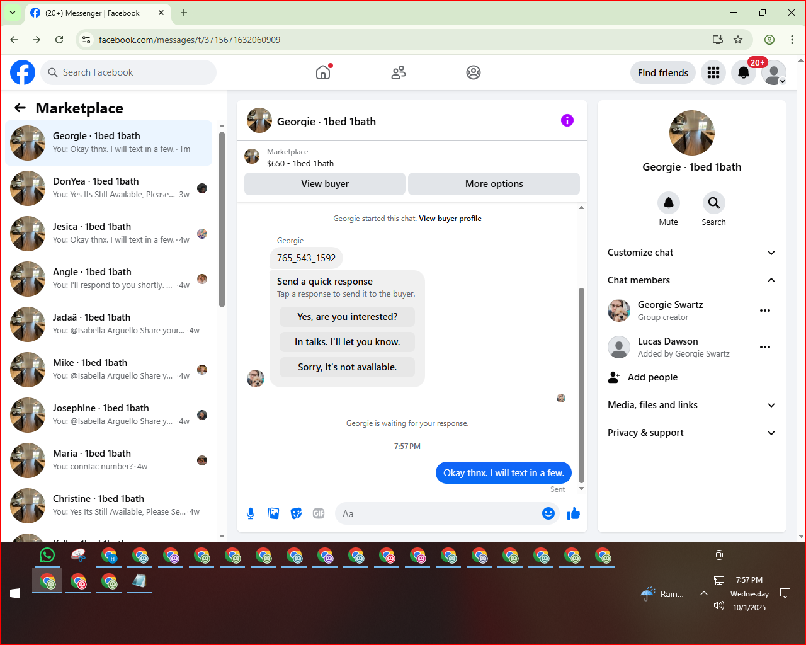Open the Windows Start menu
The width and height of the screenshot is (806, 645).
click(15, 593)
